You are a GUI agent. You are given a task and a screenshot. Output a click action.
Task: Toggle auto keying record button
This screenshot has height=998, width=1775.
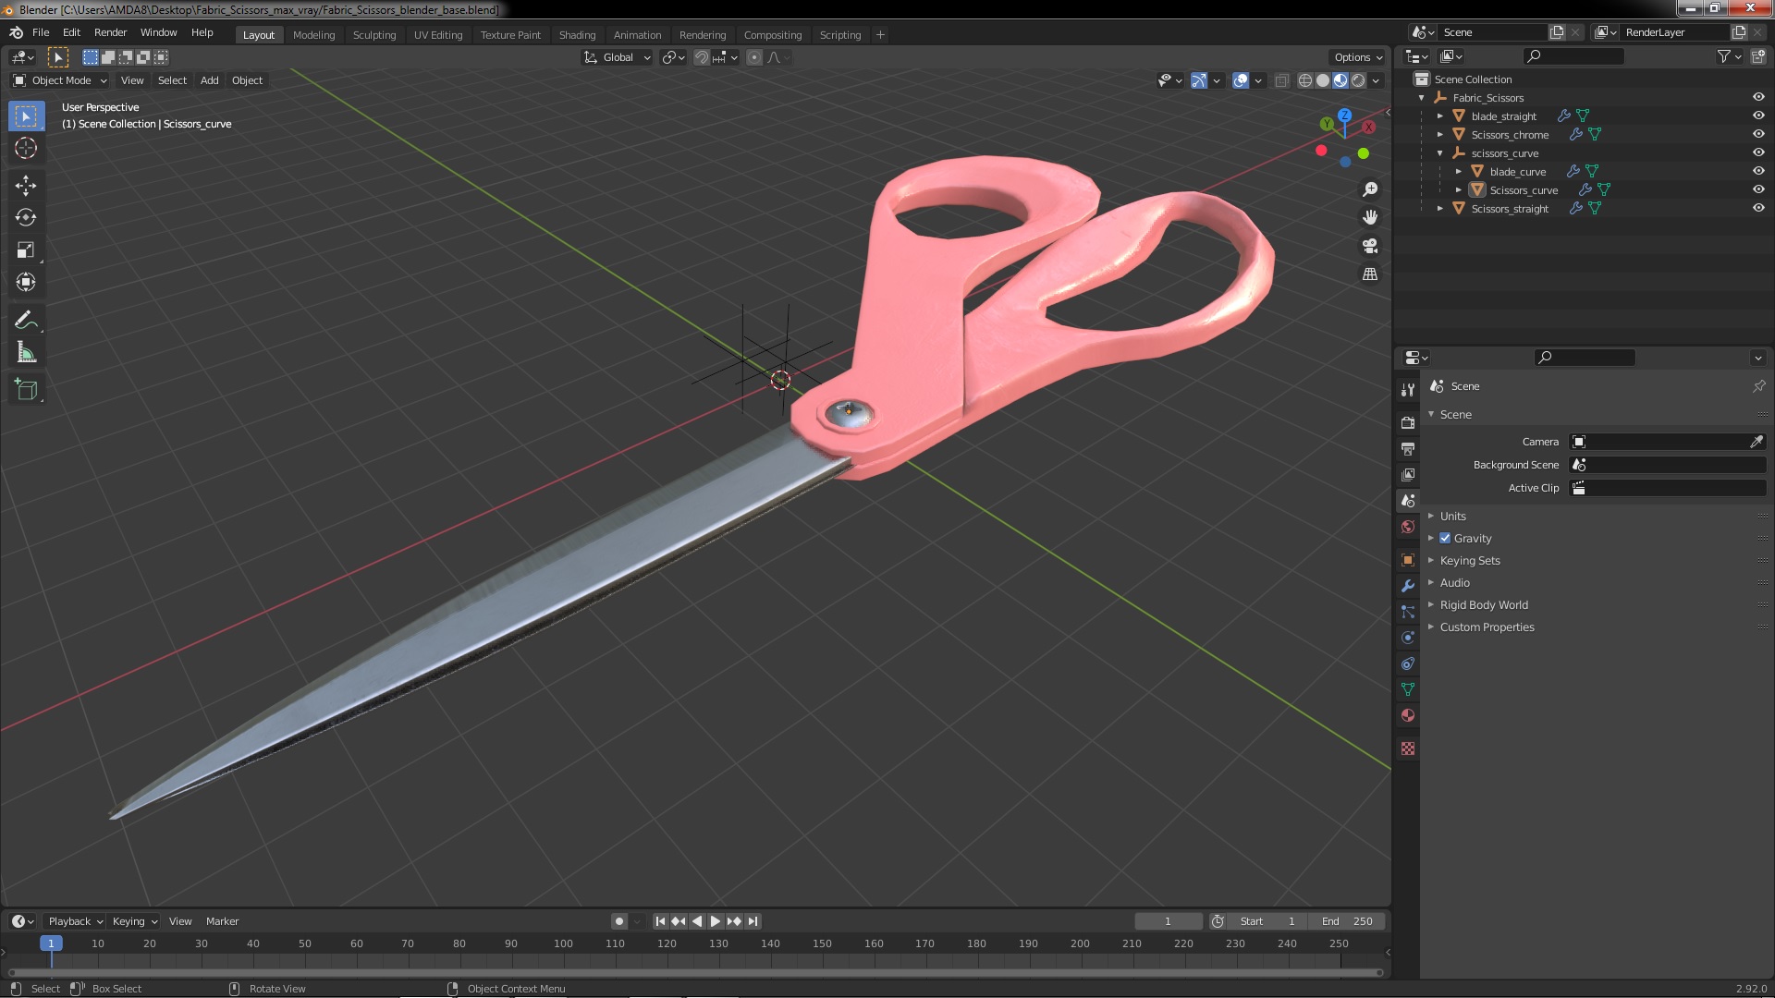tap(619, 921)
